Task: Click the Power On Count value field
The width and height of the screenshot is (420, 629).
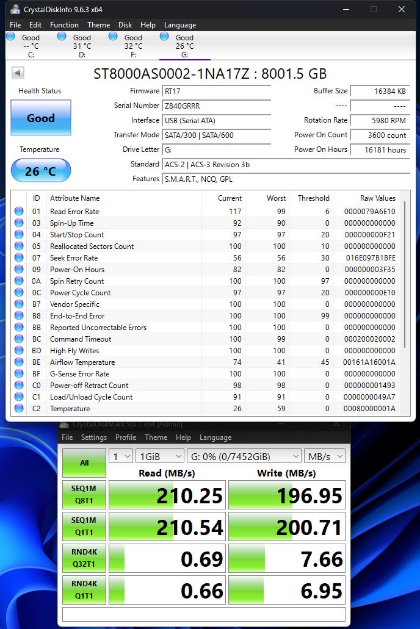Action: tap(380, 135)
